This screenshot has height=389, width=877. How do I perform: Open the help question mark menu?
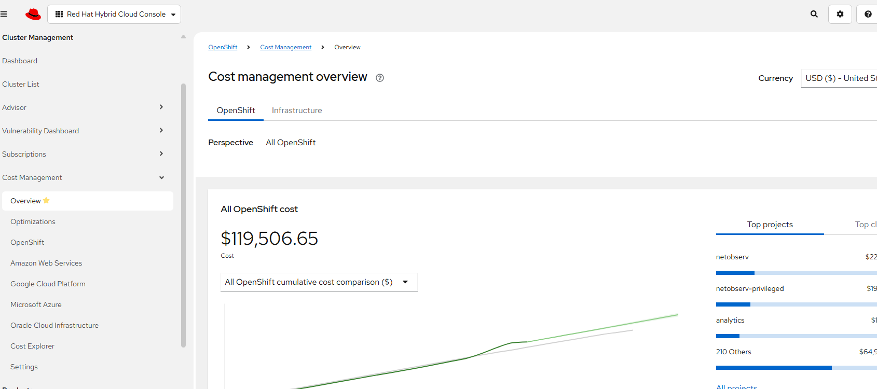tap(867, 14)
